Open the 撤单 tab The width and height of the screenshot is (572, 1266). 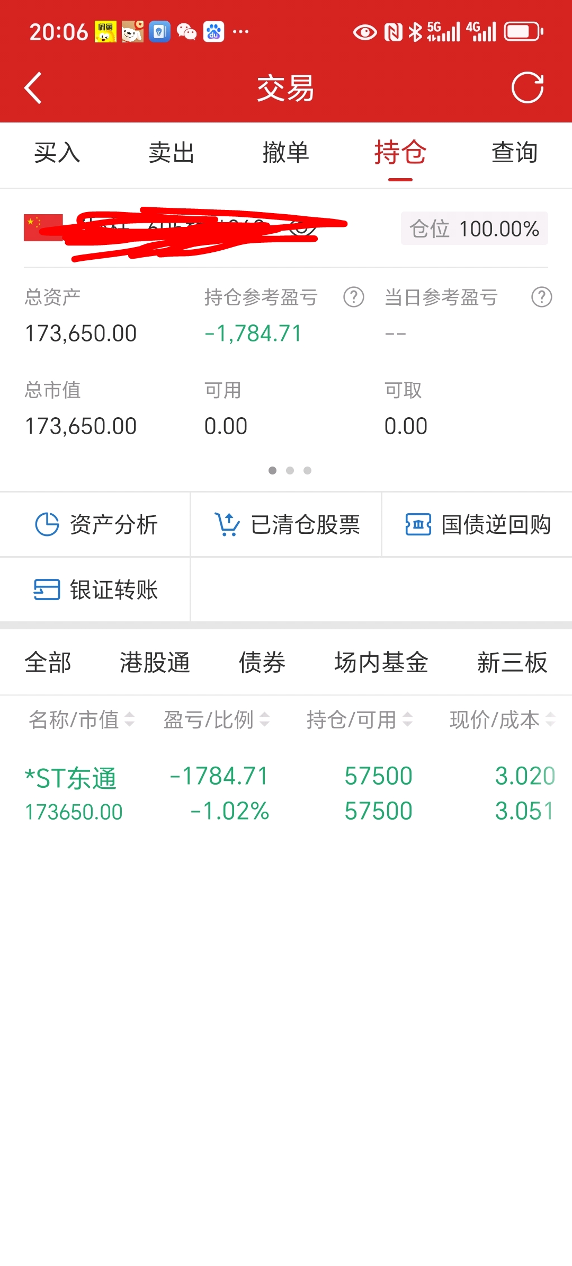click(x=286, y=153)
